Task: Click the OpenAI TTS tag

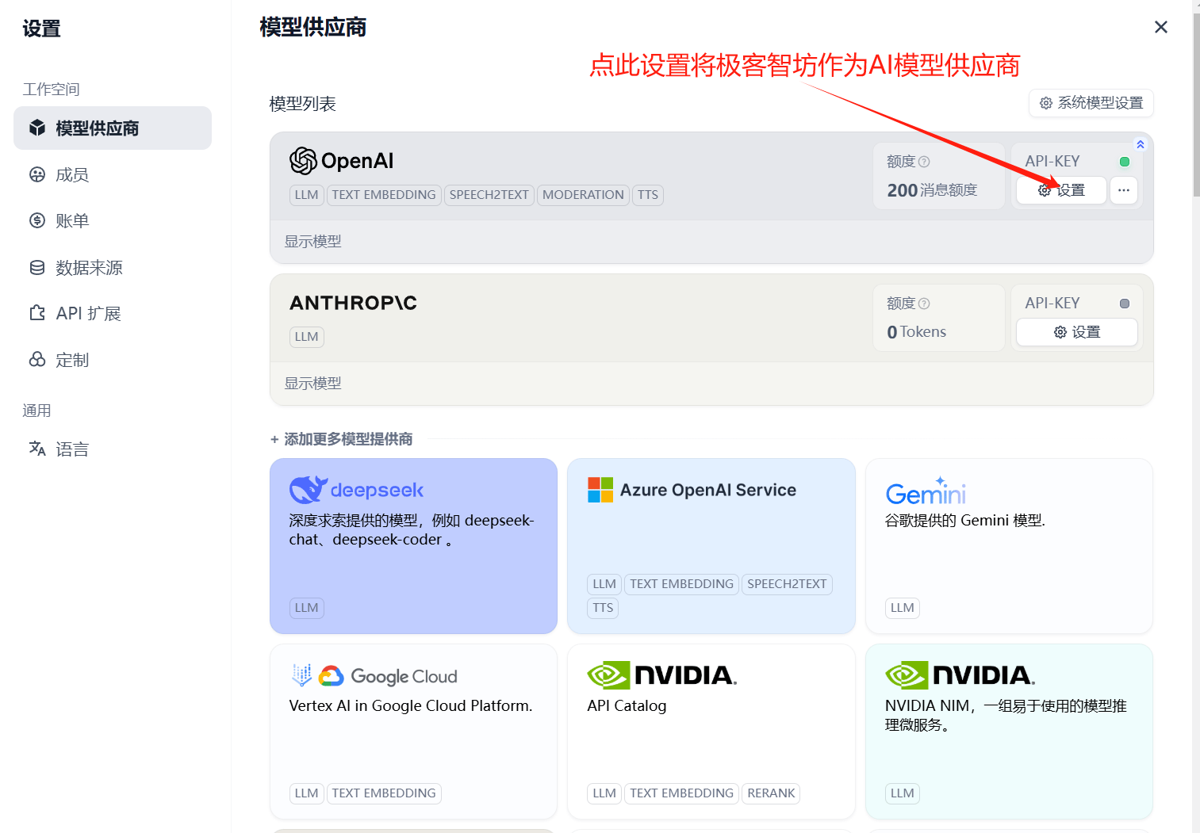Action: click(x=648, y=195)
